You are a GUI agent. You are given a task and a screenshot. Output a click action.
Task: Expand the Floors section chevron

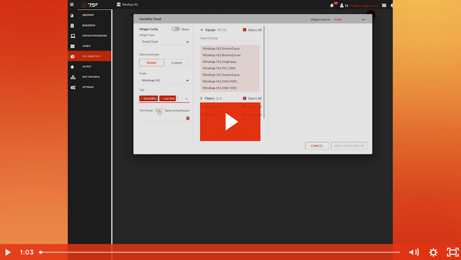click(201, 98)
